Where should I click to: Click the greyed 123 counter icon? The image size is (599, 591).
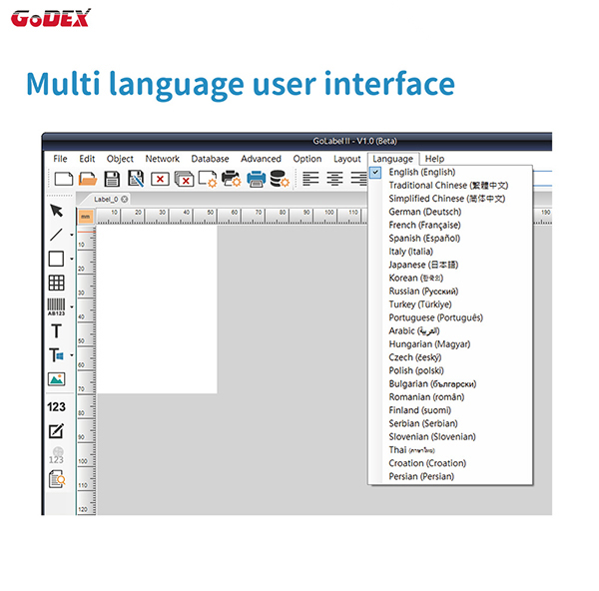(x=56, y=455)
